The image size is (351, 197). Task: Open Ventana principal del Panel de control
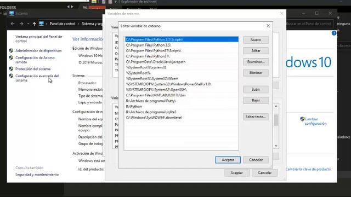coord(39,39)
